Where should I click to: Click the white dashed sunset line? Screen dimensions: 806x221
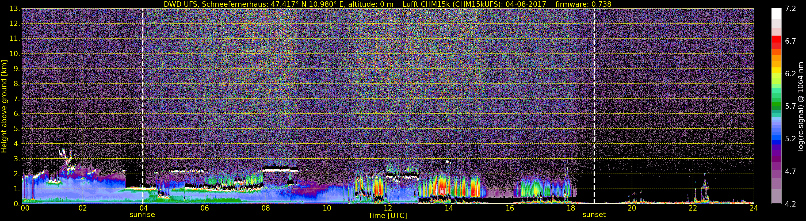point(594,106)
